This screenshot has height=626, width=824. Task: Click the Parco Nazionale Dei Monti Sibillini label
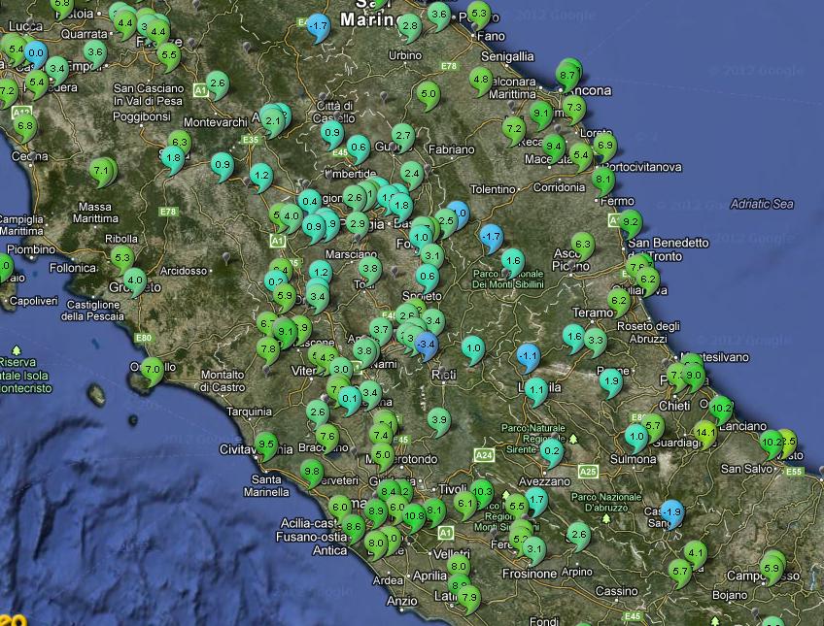[x=521, y=279]
